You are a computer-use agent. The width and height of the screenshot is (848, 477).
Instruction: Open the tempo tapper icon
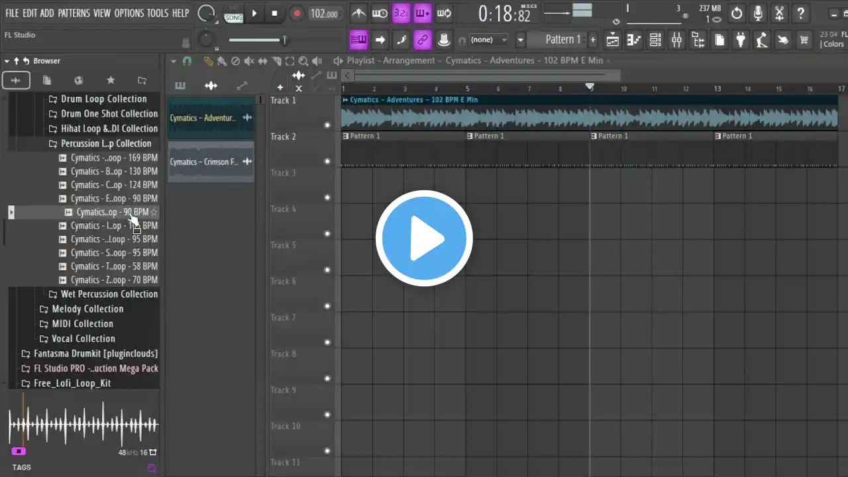[x=762, y=40]
